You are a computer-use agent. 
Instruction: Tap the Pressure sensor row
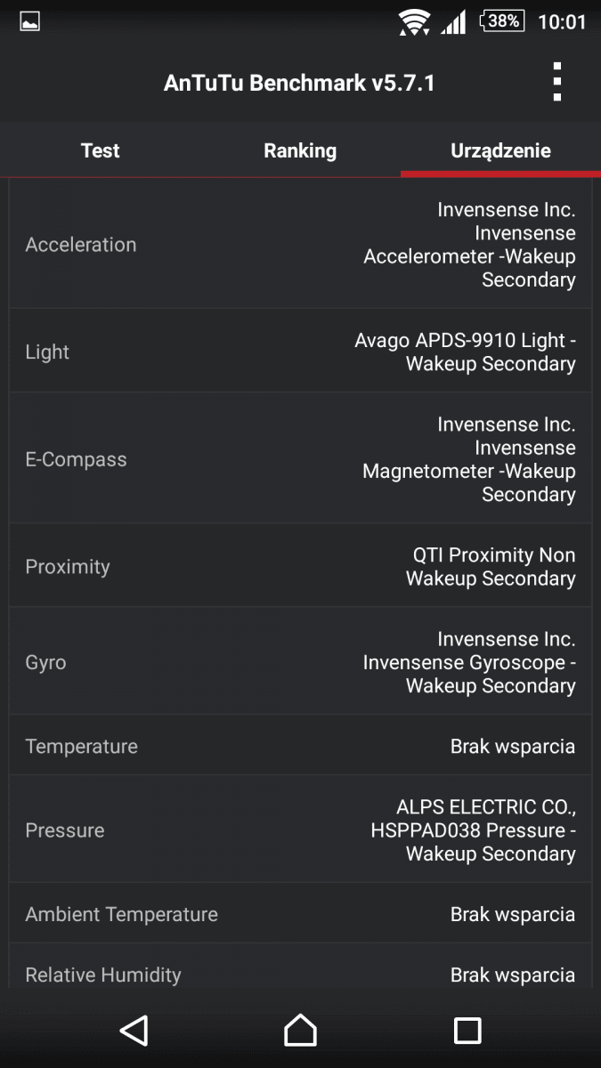(x=300, y=830)
